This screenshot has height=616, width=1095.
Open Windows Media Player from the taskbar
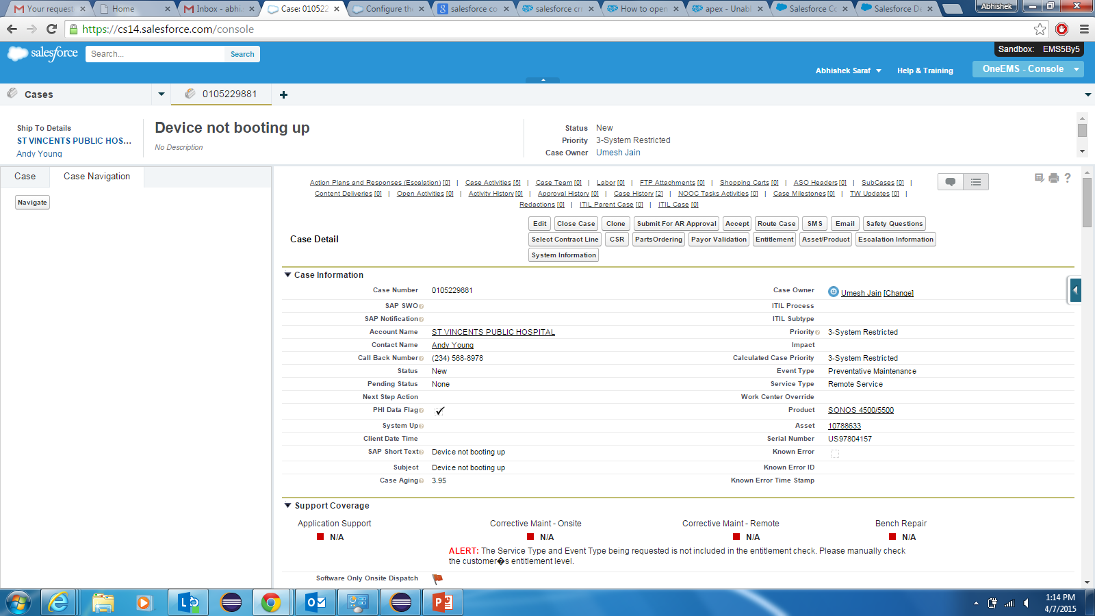pyautogui.click(x=144, y=603)
